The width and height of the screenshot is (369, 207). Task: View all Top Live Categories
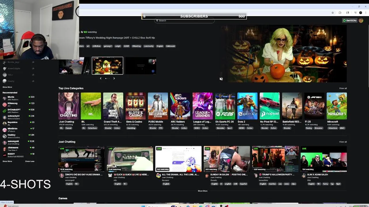point(343,88)
